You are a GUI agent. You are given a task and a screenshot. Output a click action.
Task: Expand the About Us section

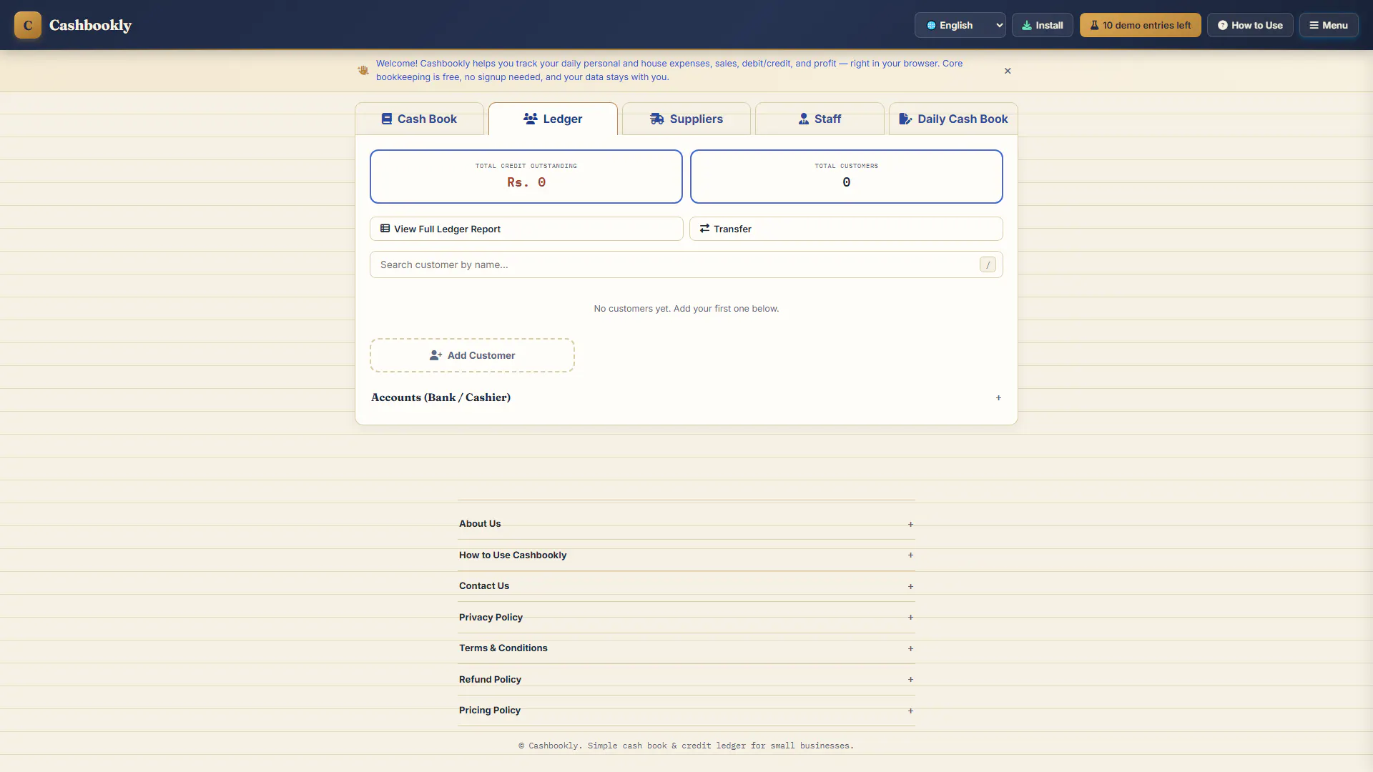[686, 524]
